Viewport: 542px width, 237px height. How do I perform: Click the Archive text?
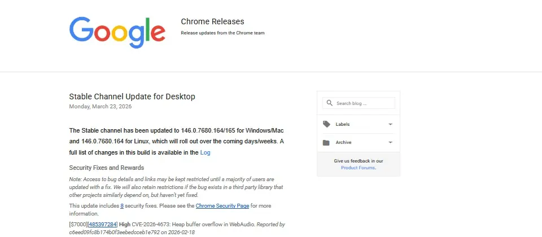point(343,142)
